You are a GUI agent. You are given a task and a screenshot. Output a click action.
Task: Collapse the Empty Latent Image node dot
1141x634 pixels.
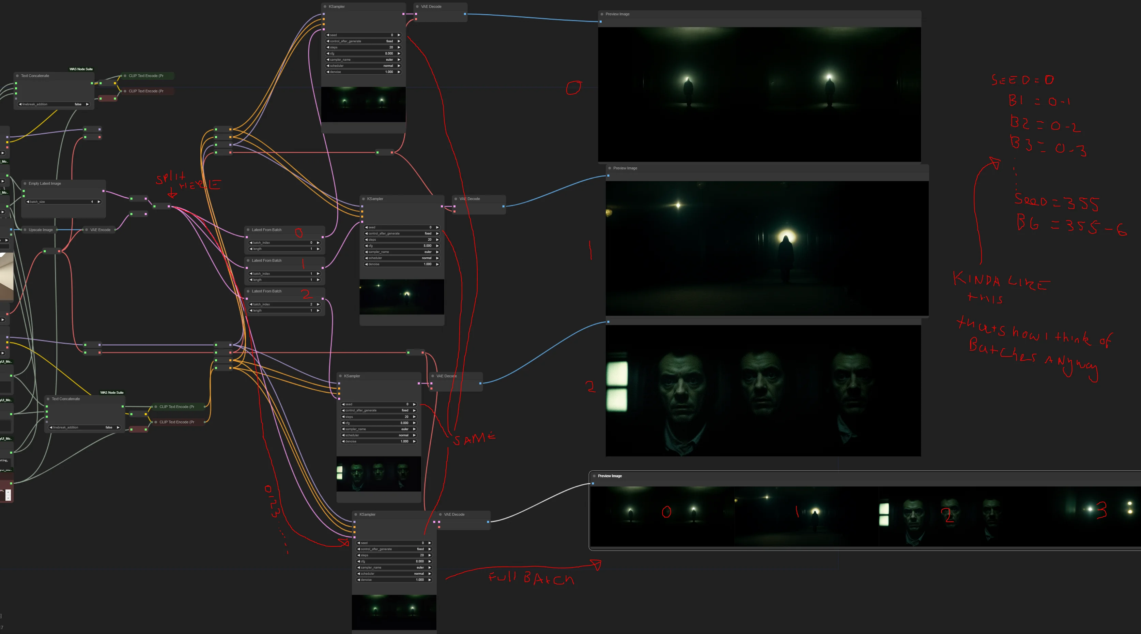click(x=25, y=183)
